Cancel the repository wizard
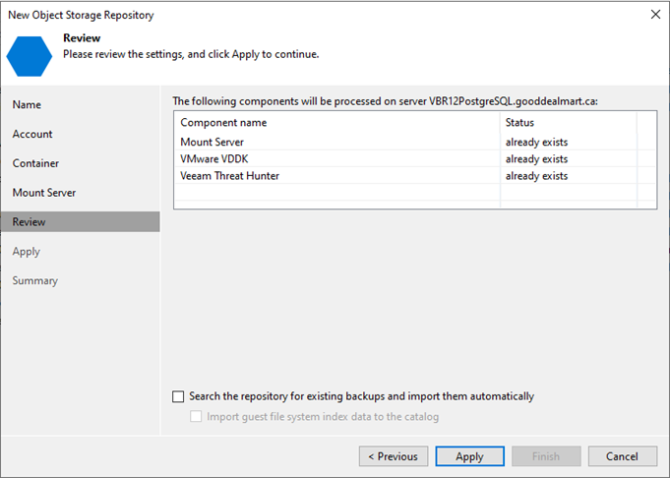670x478 pixels. tap(622, 456)
